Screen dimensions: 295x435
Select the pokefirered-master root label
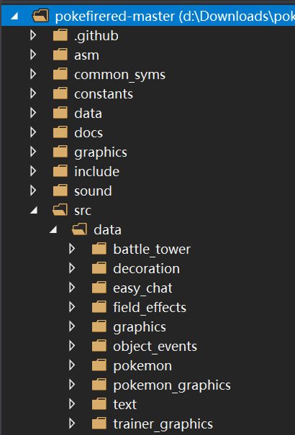click(175, 17)
